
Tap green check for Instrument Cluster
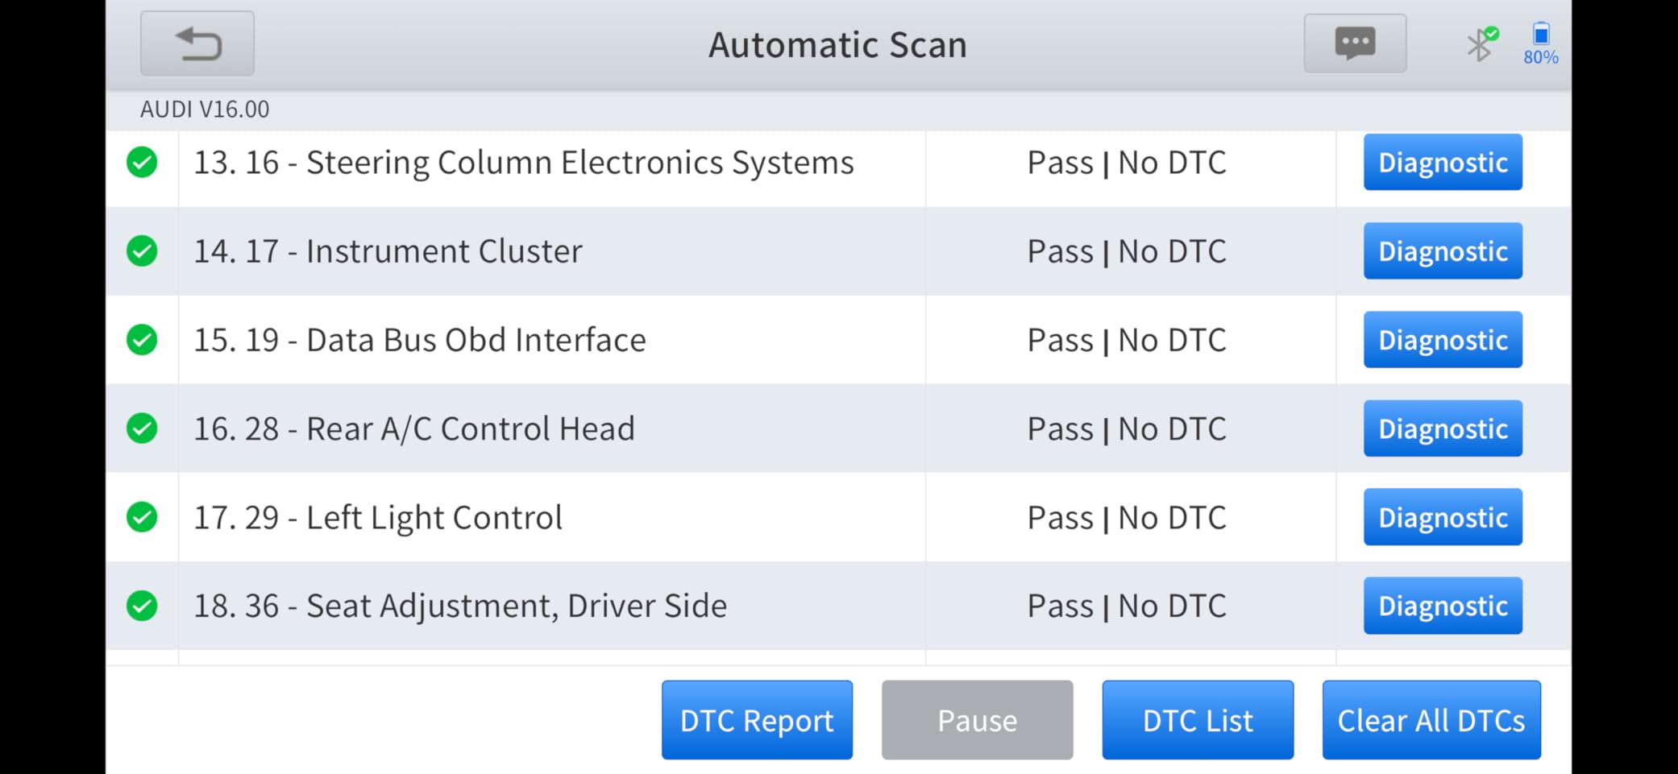142,251
